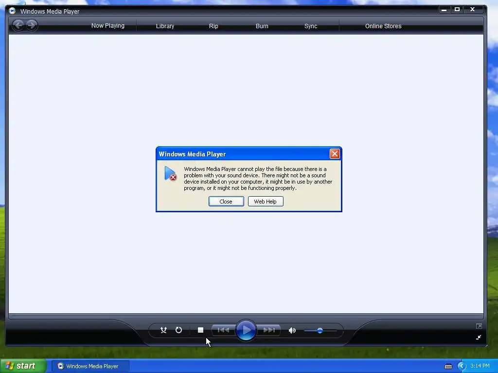The height and width of the screenshot is (373, 498).
Task: Click the 3:14 PM clock
Action: coord(480,366)
